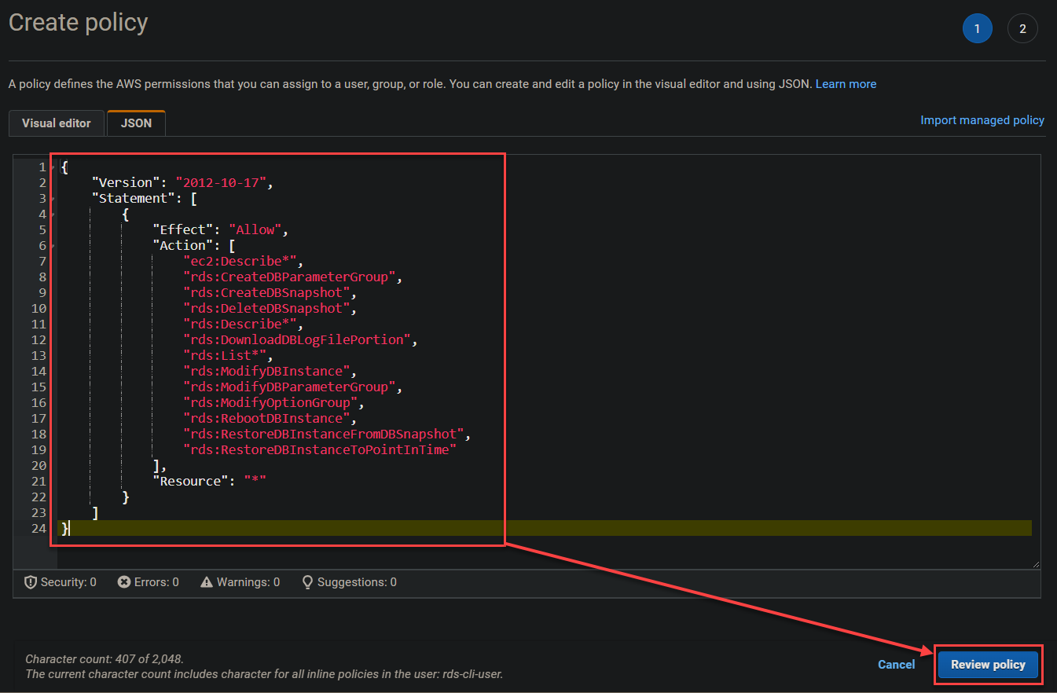Click the Cancel button
Viewport: 1057px width, 693px height.
[897, 665]
